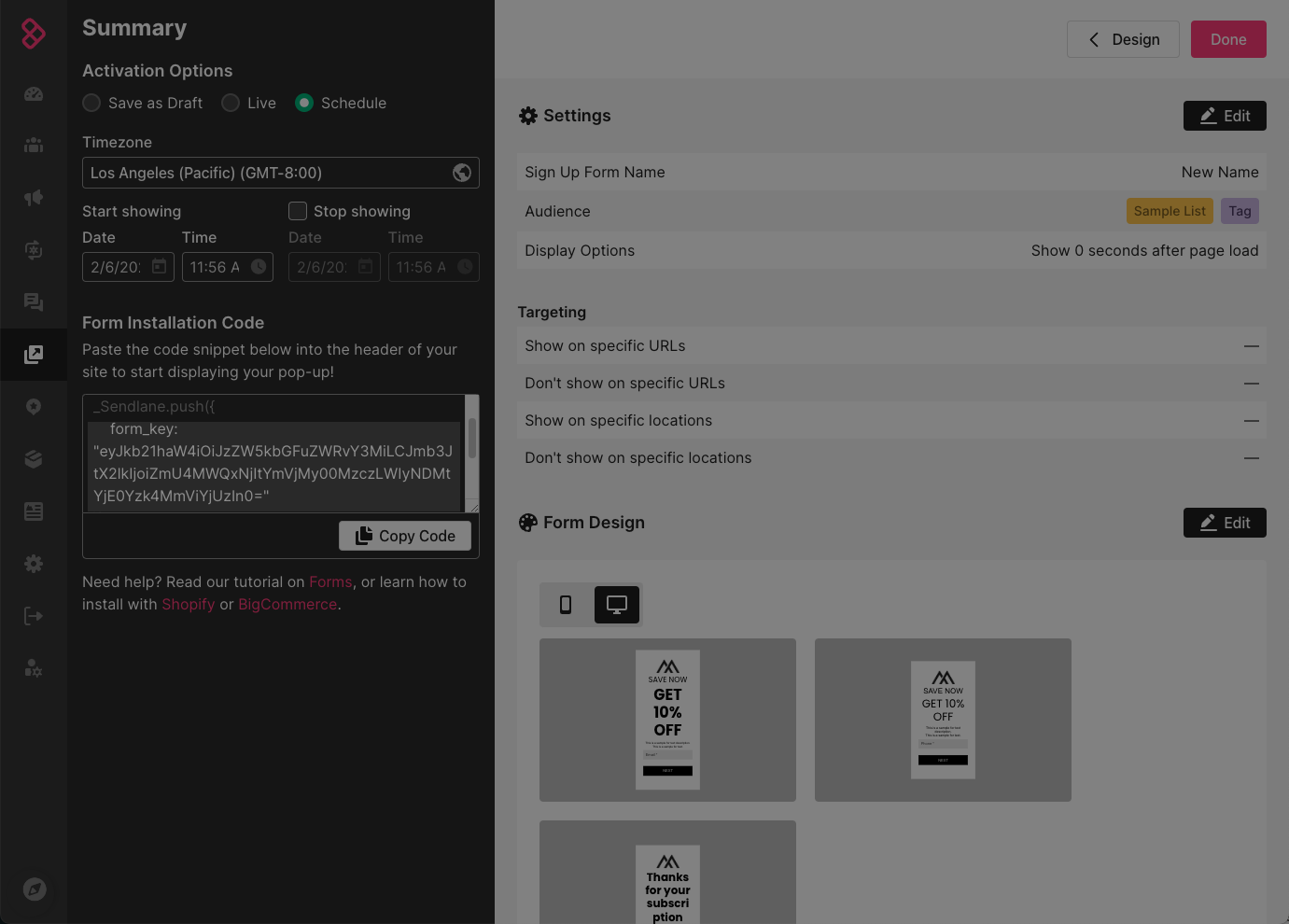Click the Stop showing date field
Image resolution: width=1289 pixels, height=924 pixels.
pos(334,267)
